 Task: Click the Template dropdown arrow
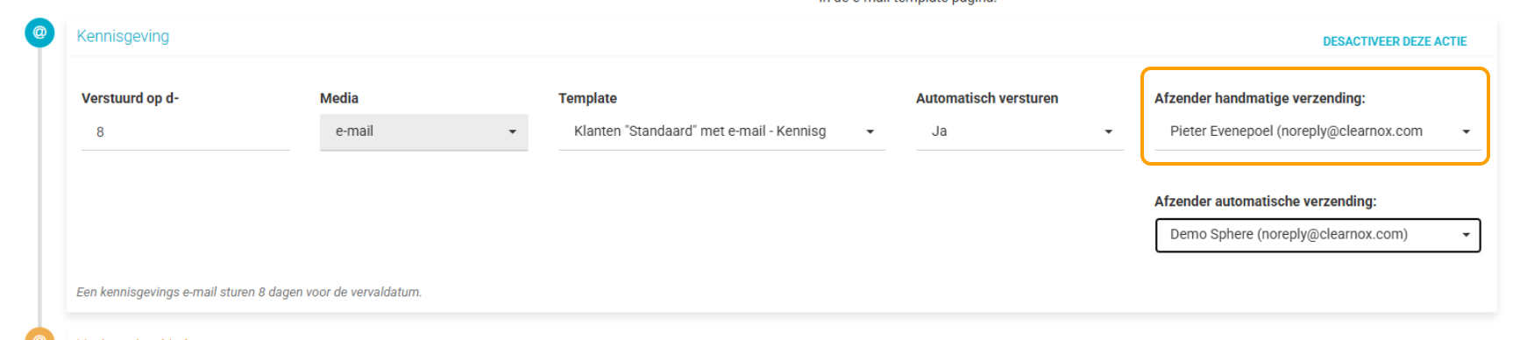pyautogui.click(x=870, y=132)
